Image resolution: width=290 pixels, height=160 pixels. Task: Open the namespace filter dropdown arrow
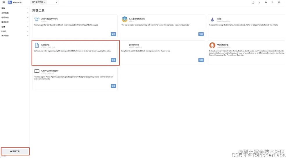click(x=56, y=2)
